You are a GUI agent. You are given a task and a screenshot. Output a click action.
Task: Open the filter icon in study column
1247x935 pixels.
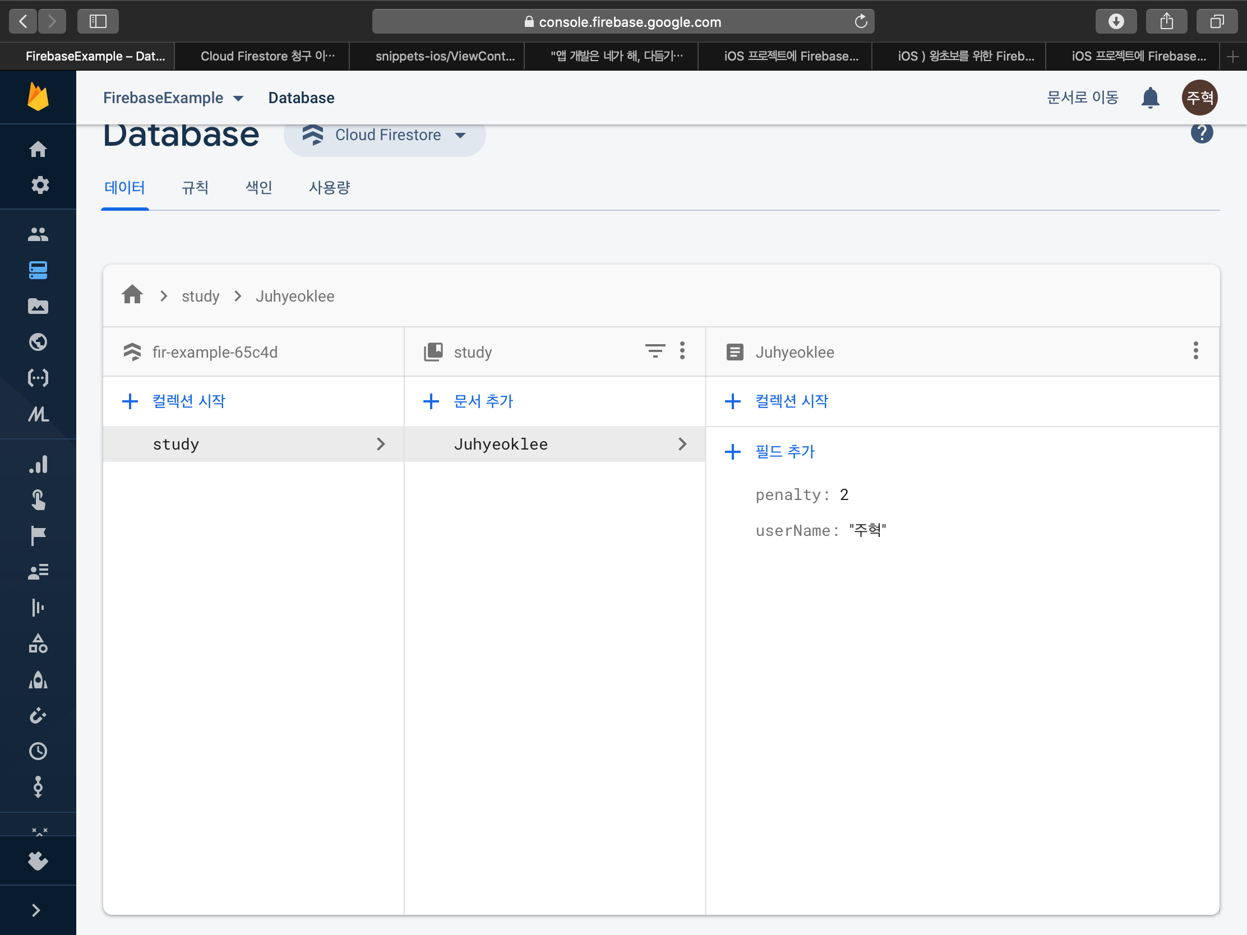[x=654, y=351]
